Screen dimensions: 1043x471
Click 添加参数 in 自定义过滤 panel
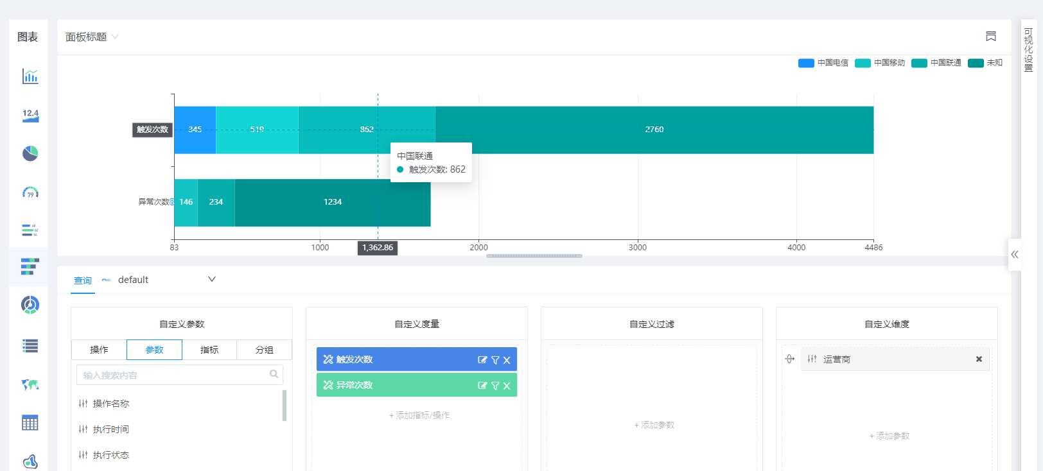point(654,425)
